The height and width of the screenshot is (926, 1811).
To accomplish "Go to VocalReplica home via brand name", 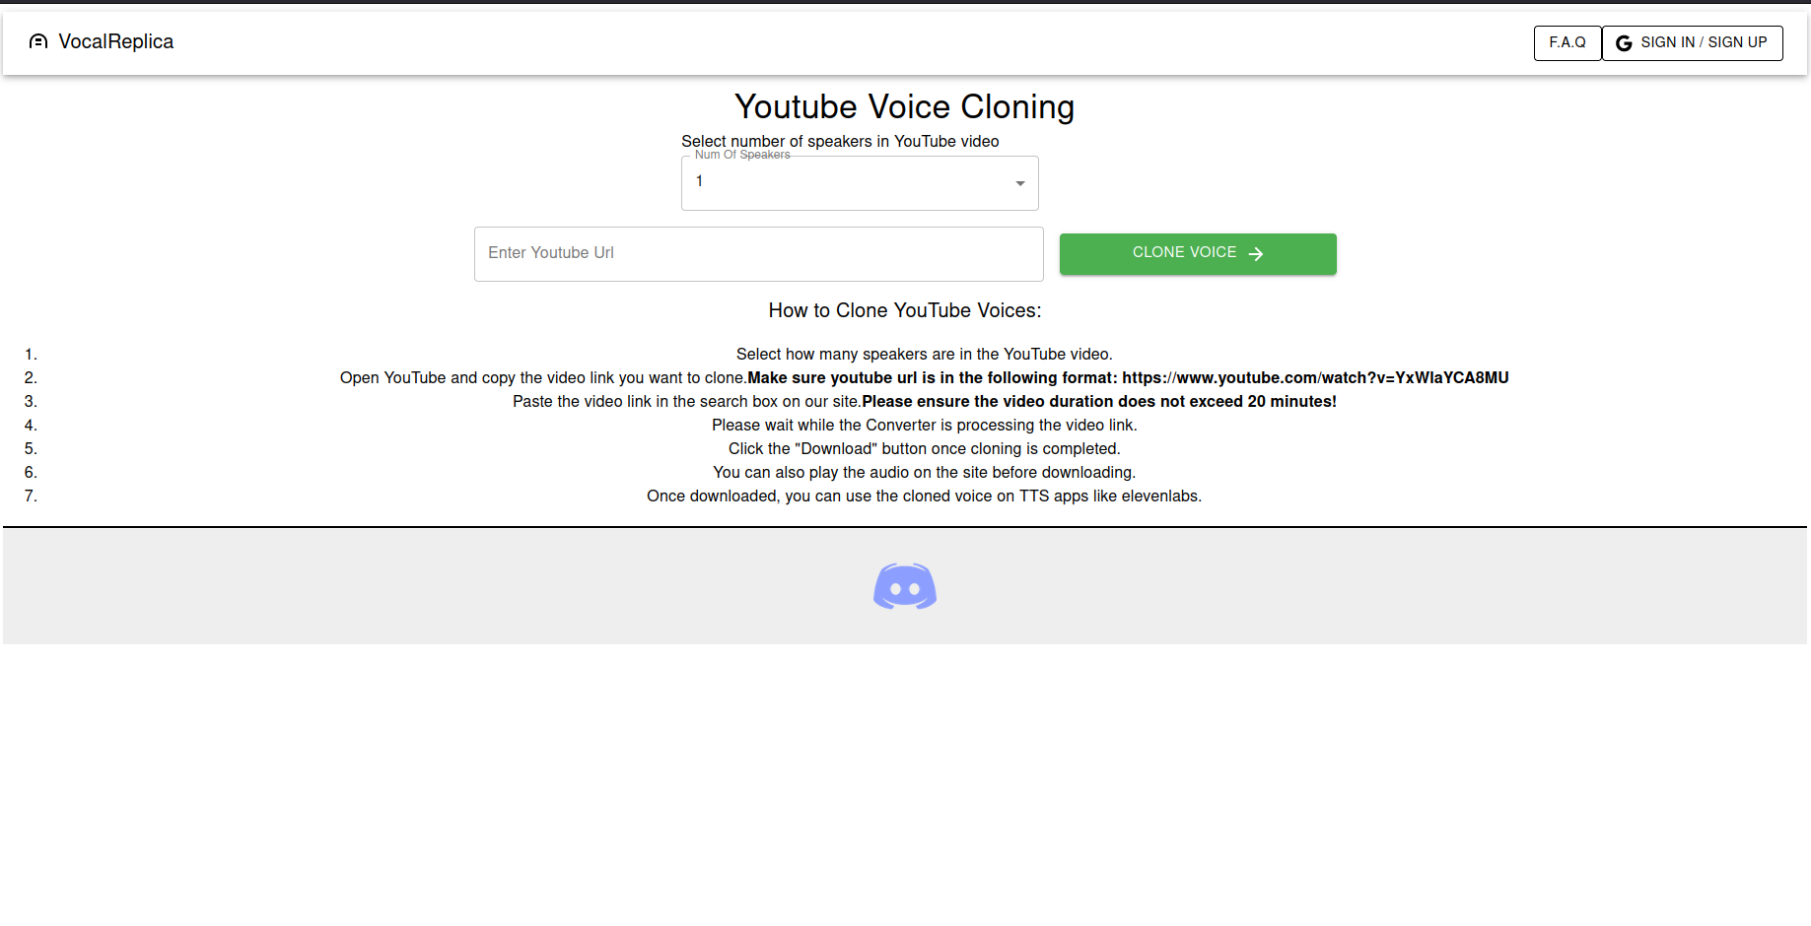I will pyautogui.click(x=116, y=41).
